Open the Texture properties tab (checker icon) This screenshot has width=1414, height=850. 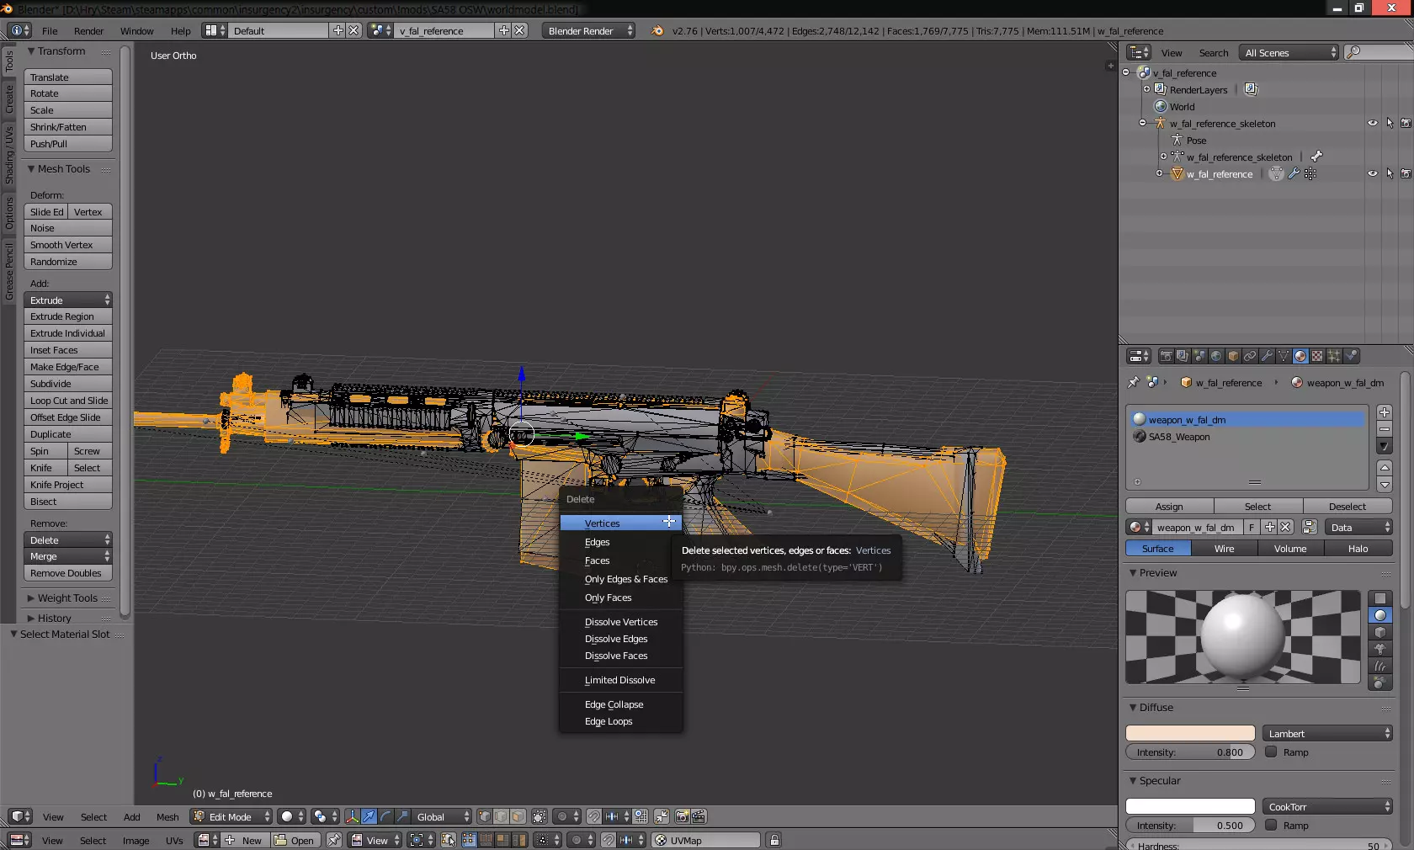pos(1317,356)
